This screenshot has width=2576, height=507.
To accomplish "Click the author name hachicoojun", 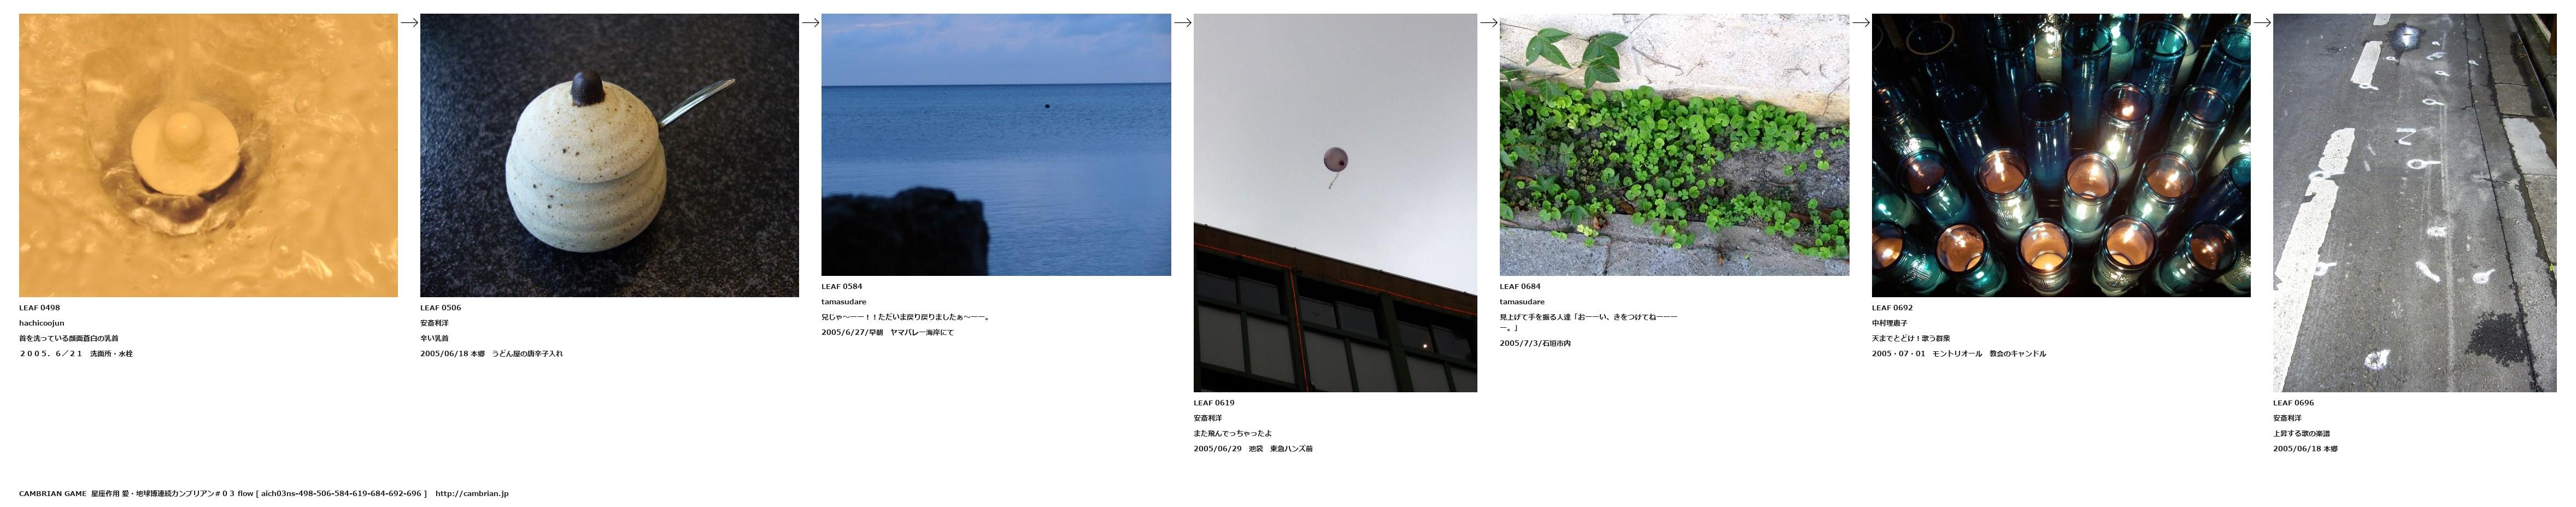I will (x=41, y=323).
